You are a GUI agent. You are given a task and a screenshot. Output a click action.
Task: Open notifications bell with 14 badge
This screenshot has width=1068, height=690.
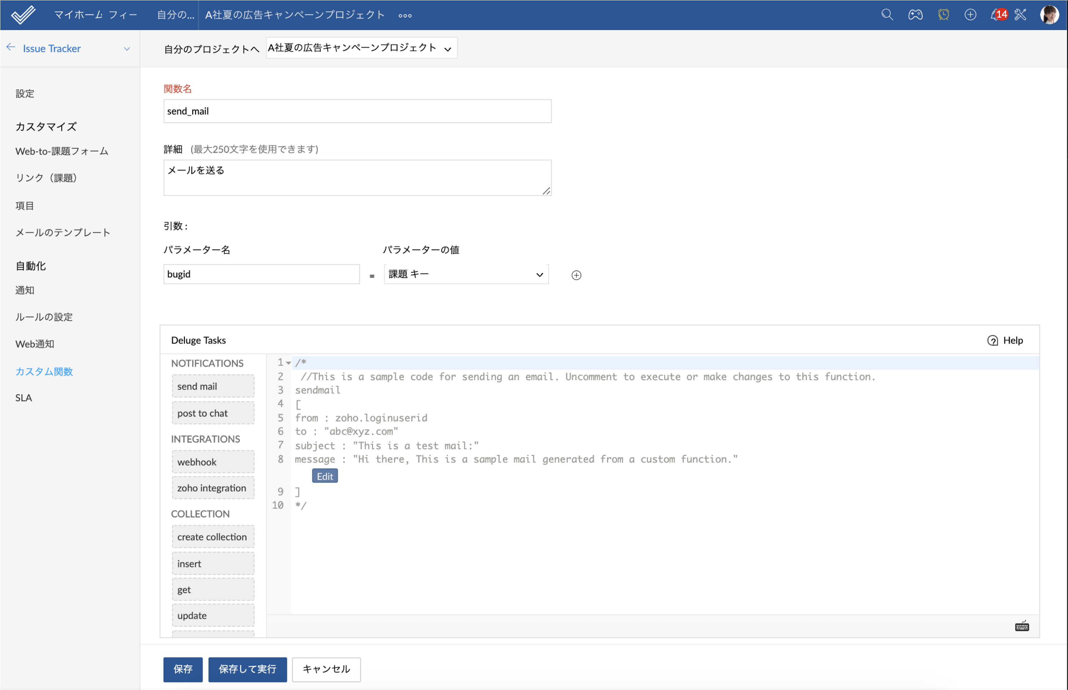click(999, 15)
